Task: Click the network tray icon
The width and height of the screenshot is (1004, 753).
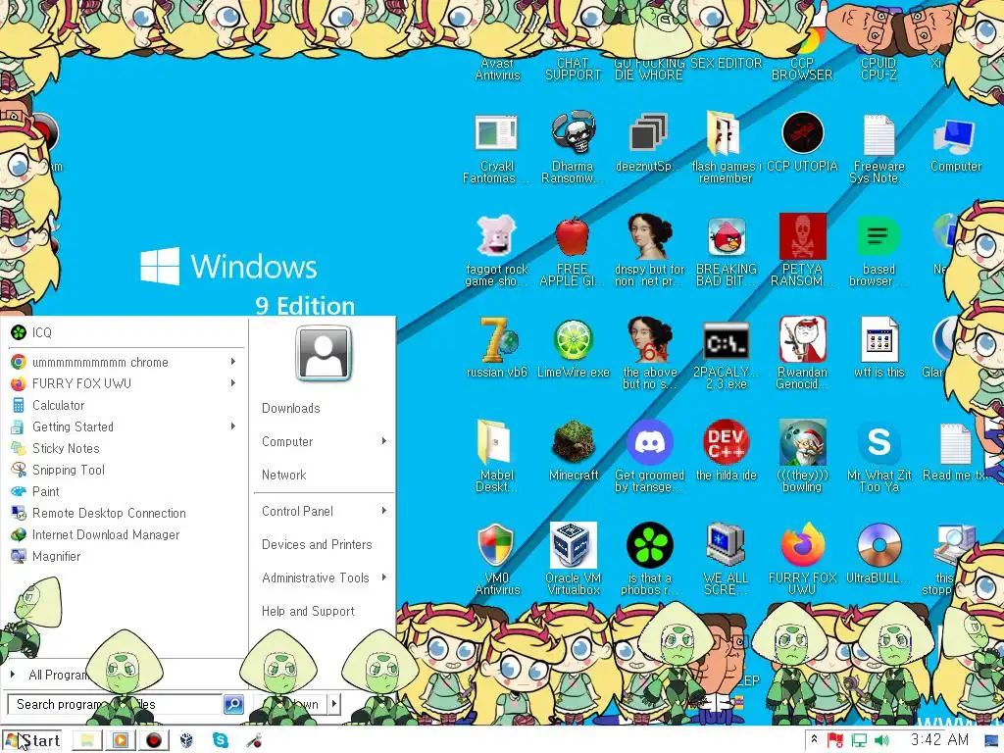Action: [859, 741]
